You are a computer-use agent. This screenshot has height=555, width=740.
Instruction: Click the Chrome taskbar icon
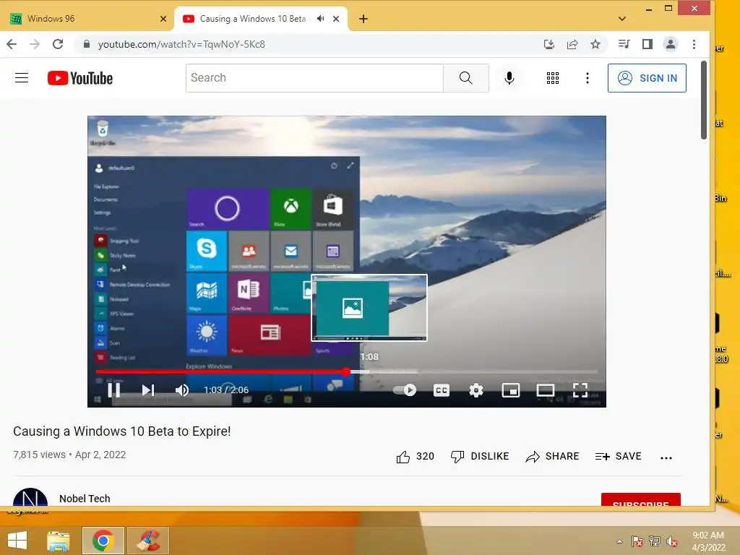[103, 541]
